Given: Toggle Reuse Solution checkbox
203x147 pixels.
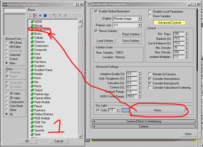Looking at the screenshot, I should pyautogui.click(x=96, y=31).
